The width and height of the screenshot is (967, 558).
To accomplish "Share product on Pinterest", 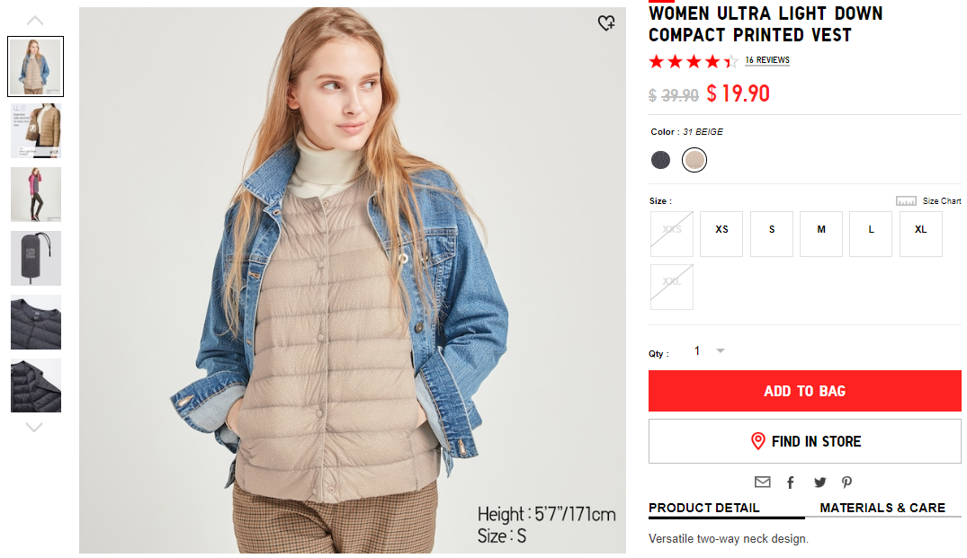I will tap(846, 483).
